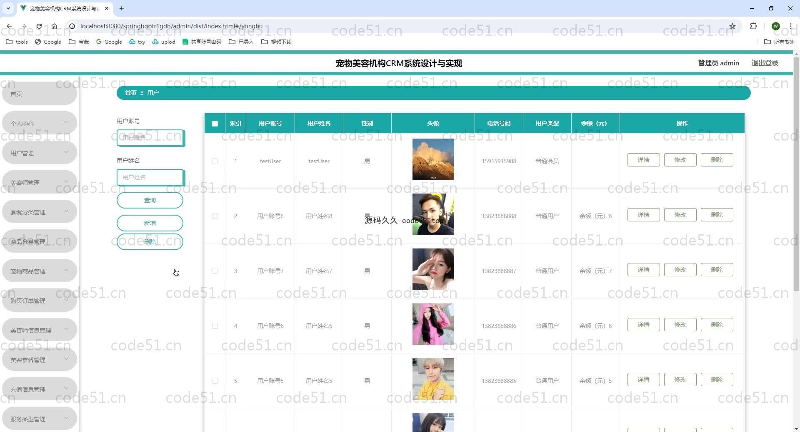
Task: Add a new browser tab
Action: click(x=121, y=8)
